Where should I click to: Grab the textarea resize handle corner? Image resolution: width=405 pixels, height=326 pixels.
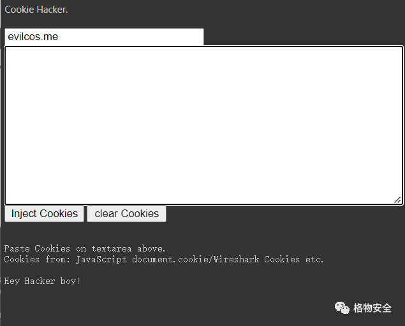[397, 200]
